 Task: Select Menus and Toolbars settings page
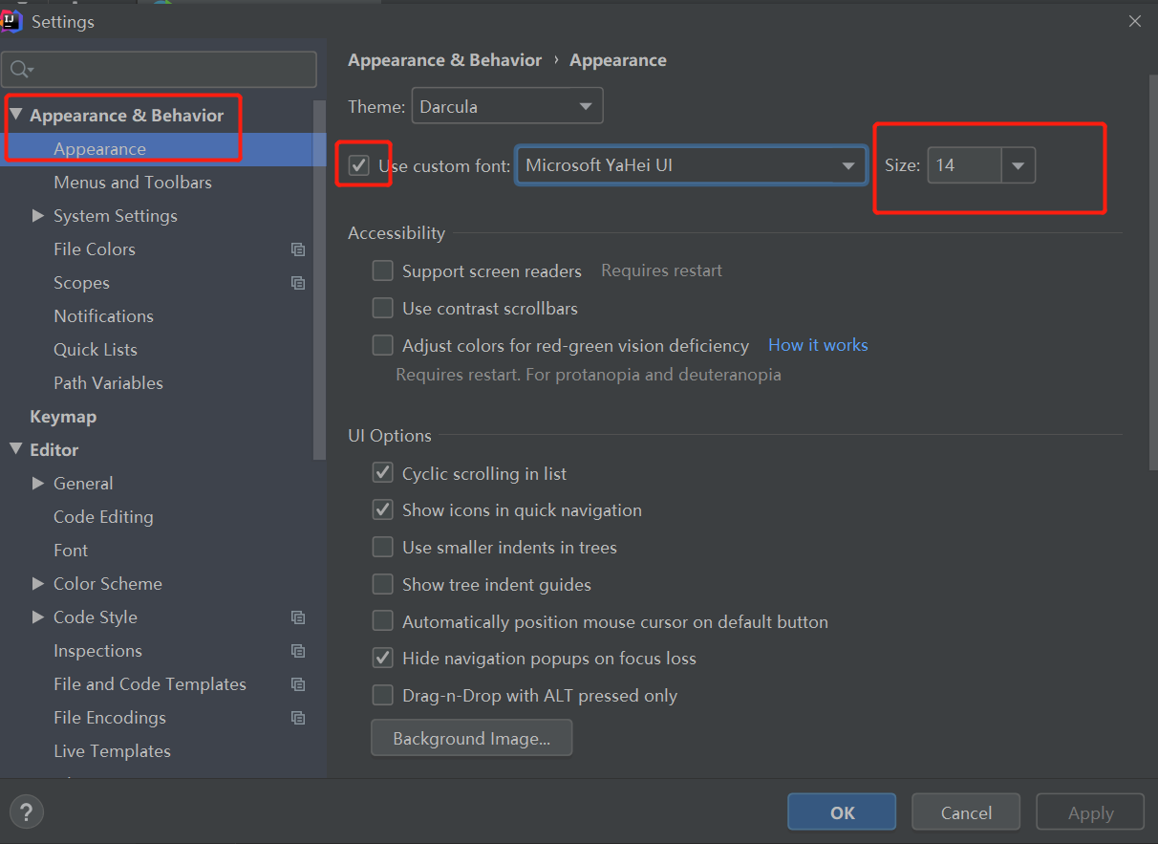(133, 183)
